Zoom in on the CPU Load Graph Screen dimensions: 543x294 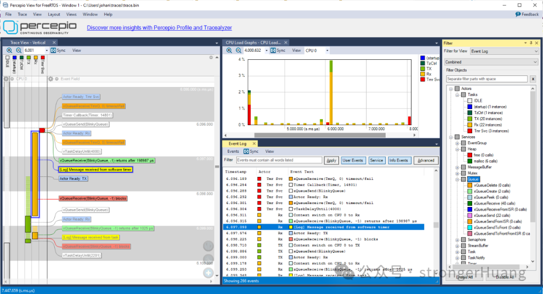pyautogui.click(x=229, y=50)
